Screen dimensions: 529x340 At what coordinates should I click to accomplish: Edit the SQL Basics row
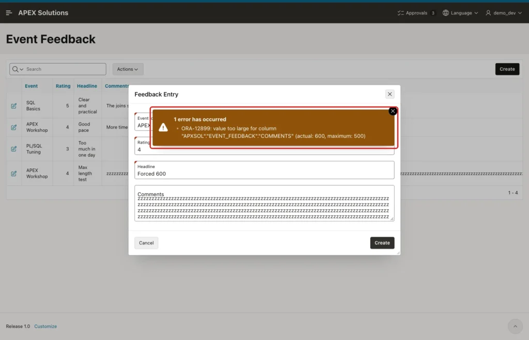pos(14,106)
